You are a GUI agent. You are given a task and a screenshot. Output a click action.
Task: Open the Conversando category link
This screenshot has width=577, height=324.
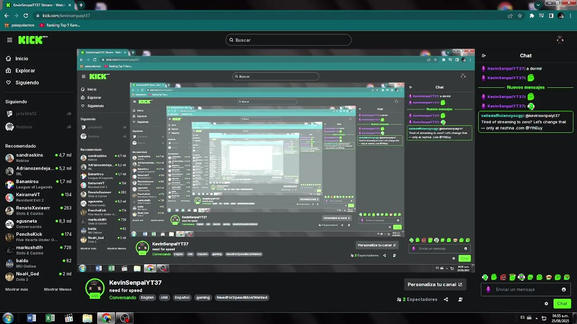123,297
